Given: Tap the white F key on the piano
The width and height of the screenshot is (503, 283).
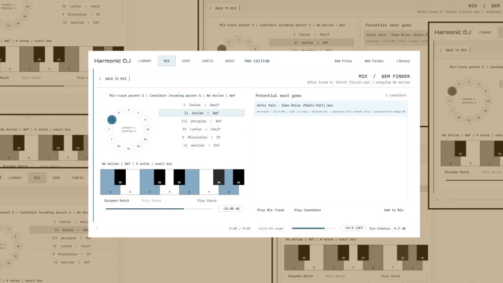Looking at the screenshot, I should (209, 182).
